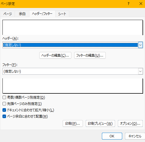Screen dimensions: 145x142
Task: Uncheck ドキュメントに合わせて拡大/縮小
Action: click(4, 110)
